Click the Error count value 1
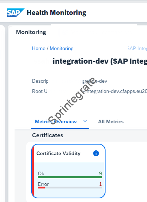The height and width of the screenshot is (202, 147). [100, 184]
